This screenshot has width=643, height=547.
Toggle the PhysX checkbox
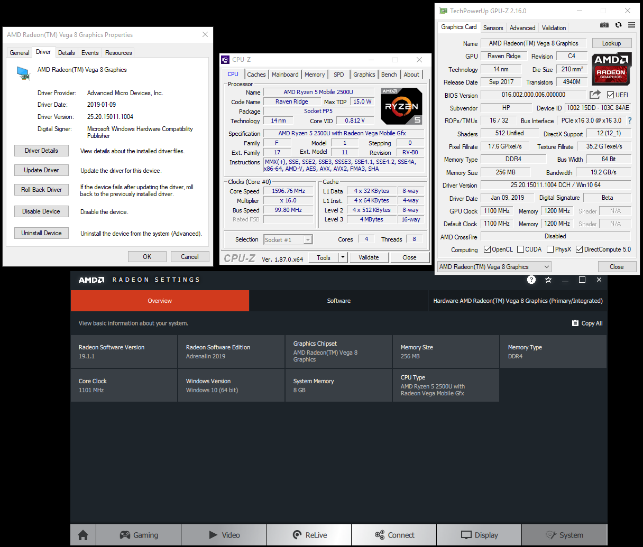click(550, 249)
